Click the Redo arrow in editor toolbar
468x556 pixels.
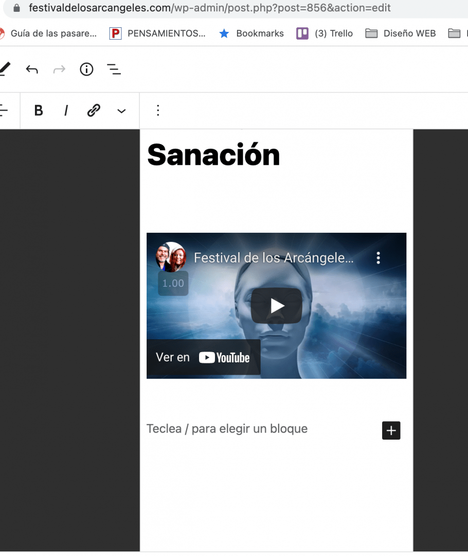tap(59, 69)
